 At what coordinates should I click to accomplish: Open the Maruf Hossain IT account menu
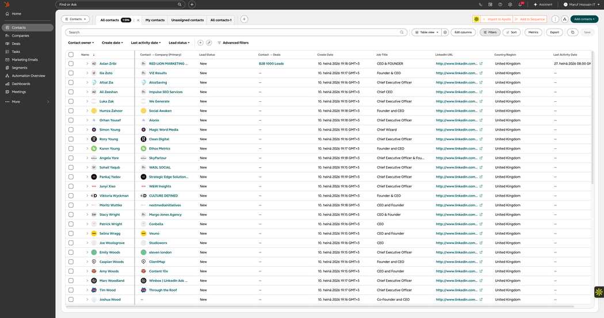tap(581, 5)
